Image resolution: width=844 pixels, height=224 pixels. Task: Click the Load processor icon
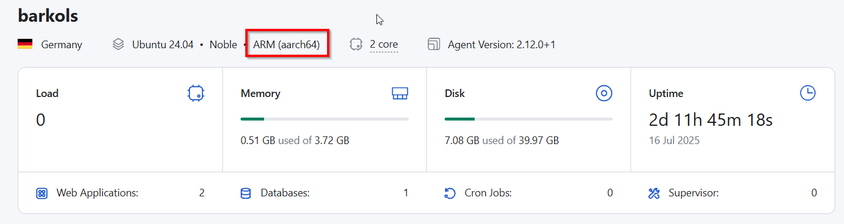click(196, 93)
